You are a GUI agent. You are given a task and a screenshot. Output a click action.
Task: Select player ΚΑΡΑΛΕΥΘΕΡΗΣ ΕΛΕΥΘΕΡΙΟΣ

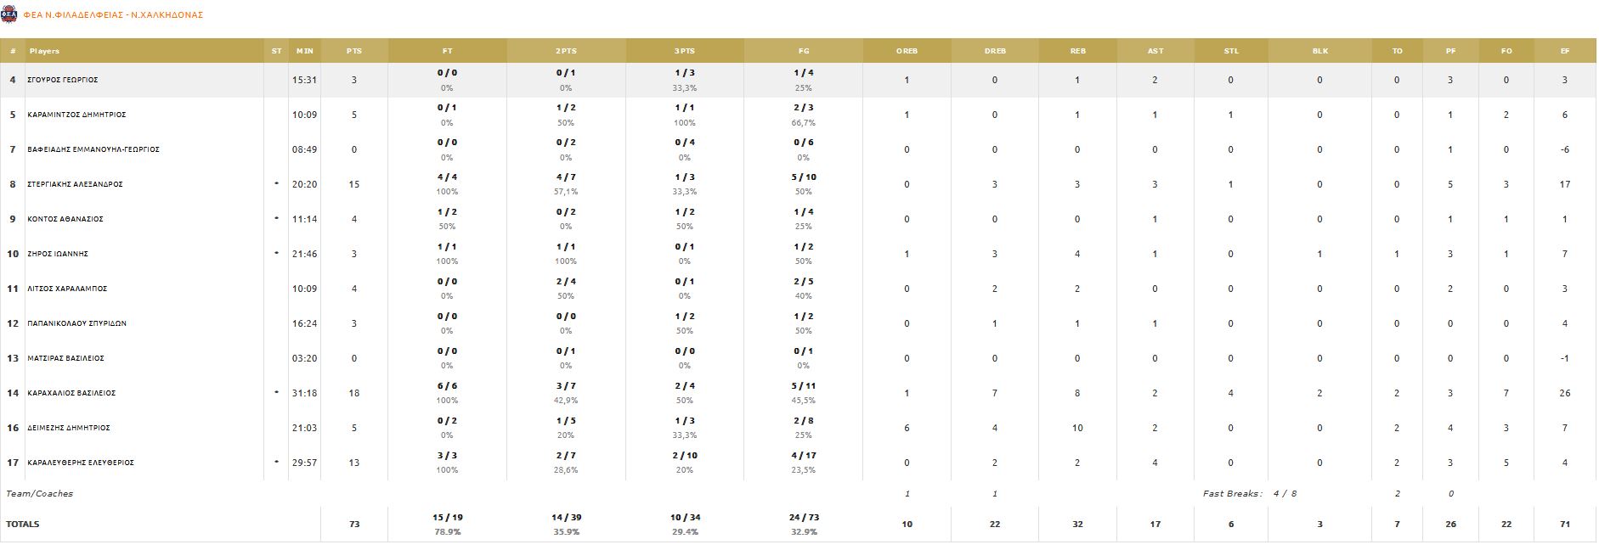point(81,463)
